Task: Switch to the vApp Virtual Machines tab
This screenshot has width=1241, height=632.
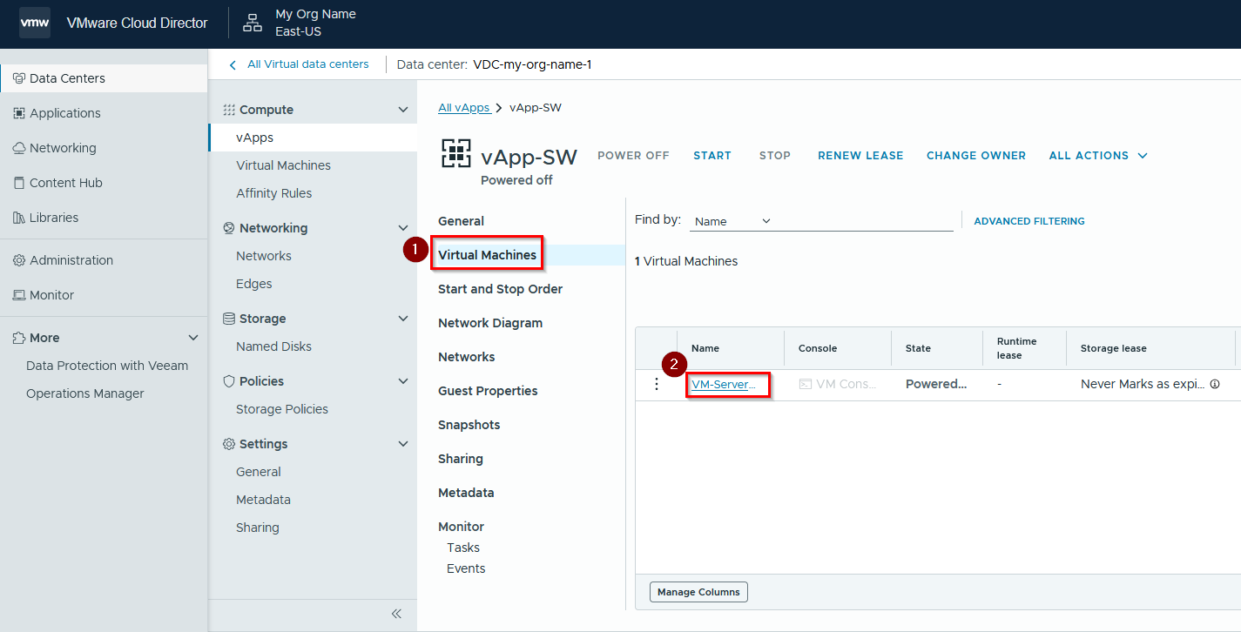Action: pos(487,255)
